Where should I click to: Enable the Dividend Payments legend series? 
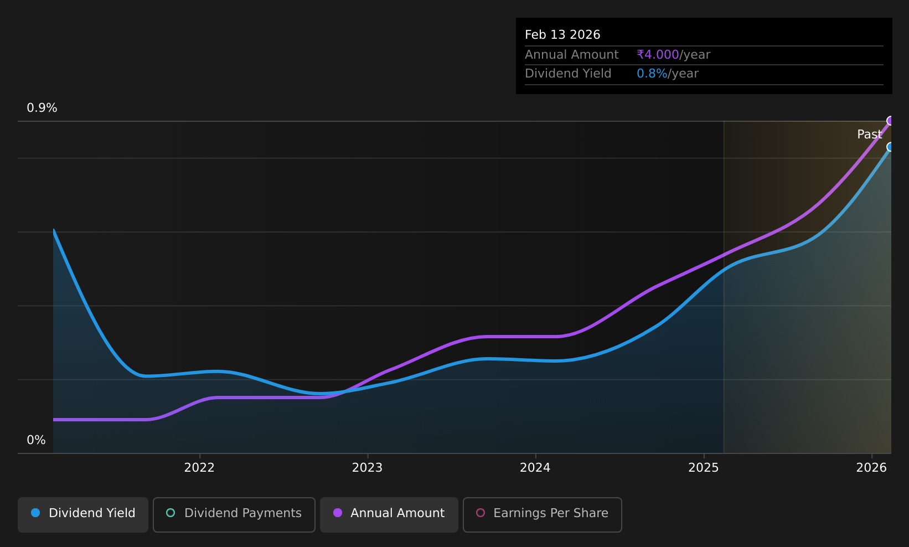coord(234,514)
